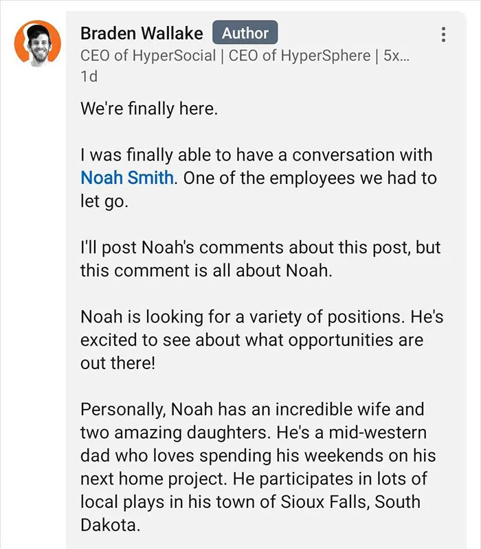Select the "We're finally here." line

[149, 108]
